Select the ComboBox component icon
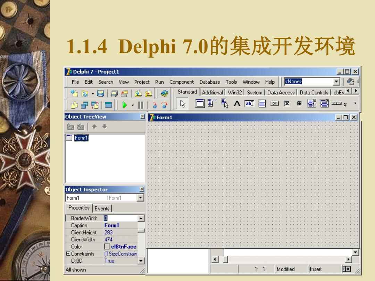The height and width of the screenshot is (281, 375). [324, 103]
